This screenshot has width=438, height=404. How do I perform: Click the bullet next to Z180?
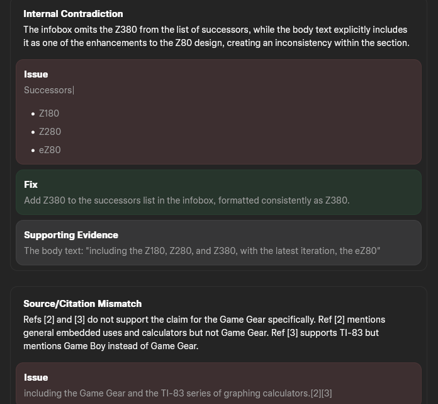click(x=33, y=114)
